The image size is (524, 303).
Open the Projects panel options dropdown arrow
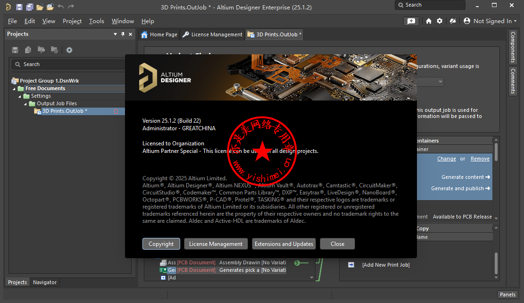click(x=115, y=34)
